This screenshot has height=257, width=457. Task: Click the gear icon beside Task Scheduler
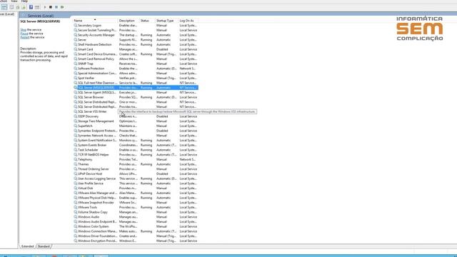(x=76, y=150)
